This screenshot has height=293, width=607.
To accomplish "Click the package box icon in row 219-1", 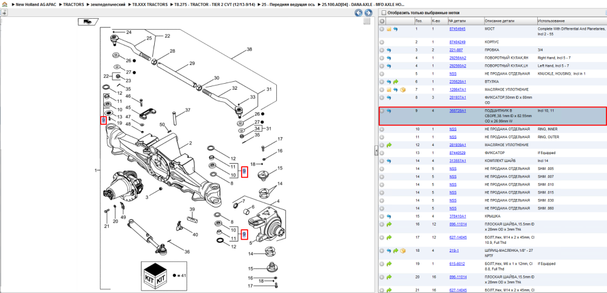I will [402, 251].
